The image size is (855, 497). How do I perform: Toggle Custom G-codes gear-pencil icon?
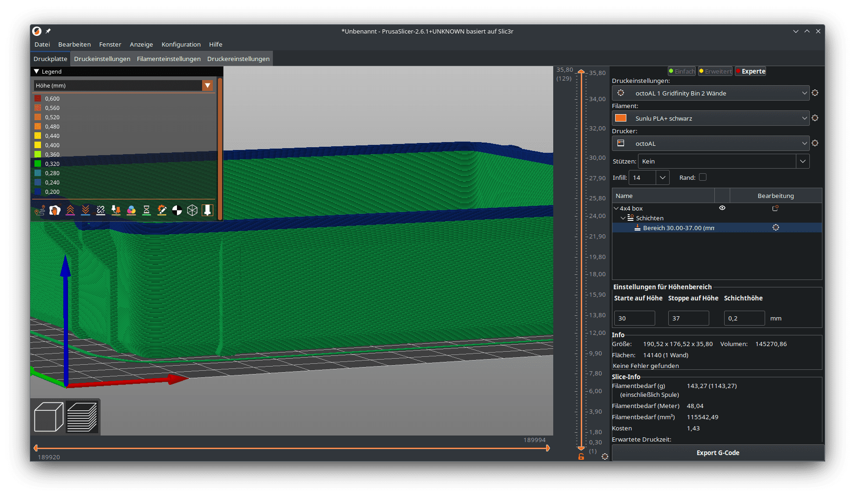(x=162, y=211)
